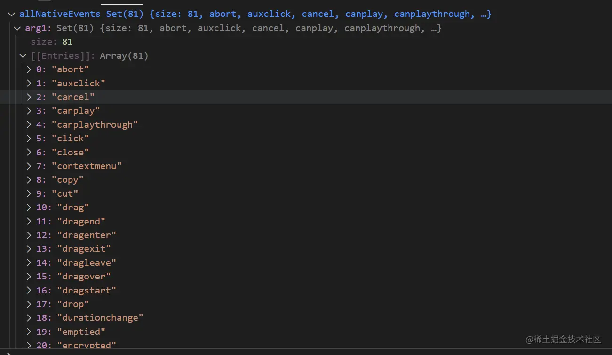Select the "dragexit" string value
Viewport: 612px width, 355px height.
pos(84,249)
